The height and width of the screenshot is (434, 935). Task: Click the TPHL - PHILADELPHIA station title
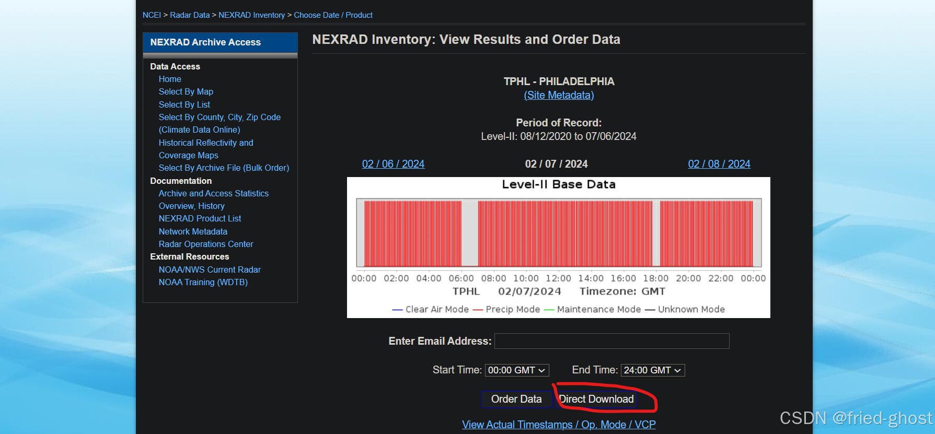559,81
